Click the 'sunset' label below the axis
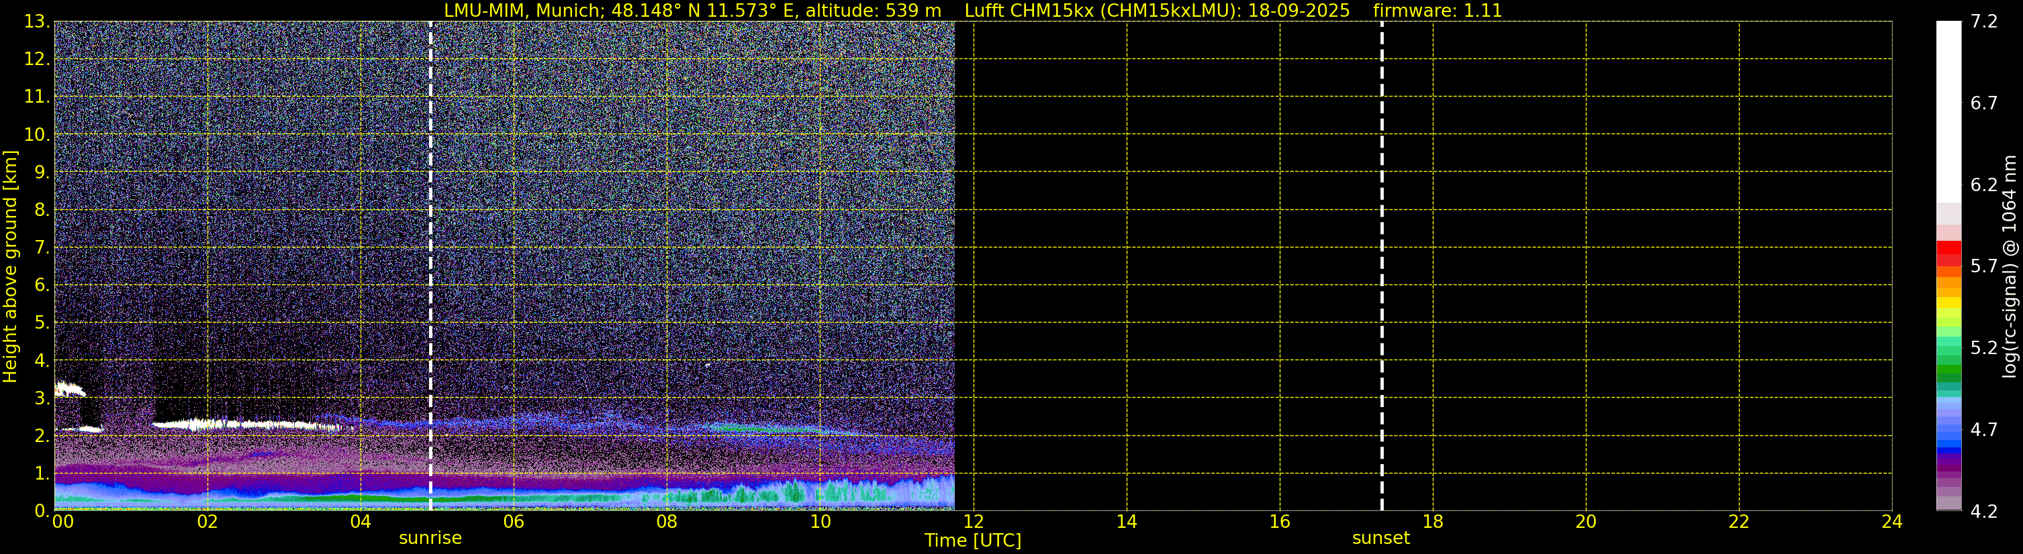 [1380, 537]
